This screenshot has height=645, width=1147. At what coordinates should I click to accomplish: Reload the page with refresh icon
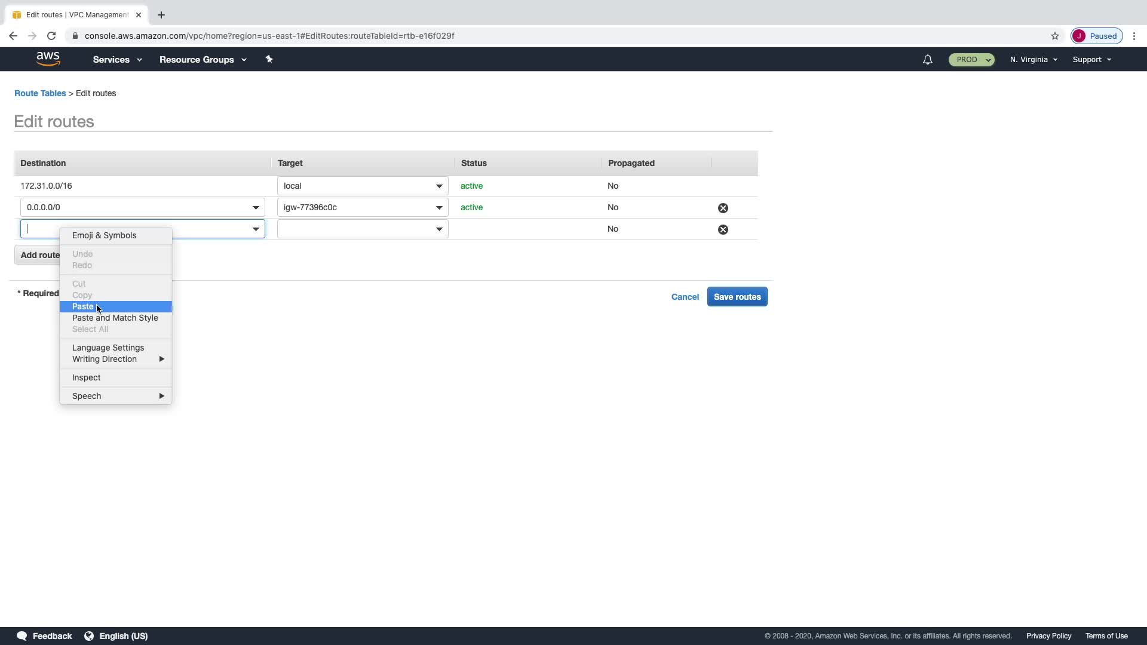[51, 36]
